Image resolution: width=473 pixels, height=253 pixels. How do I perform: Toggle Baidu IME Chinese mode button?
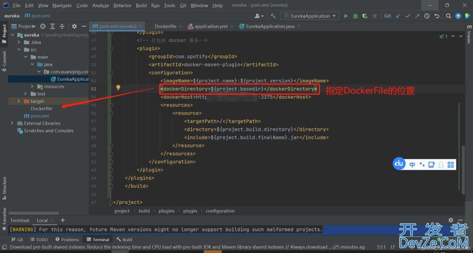click(x=412, y=164)
